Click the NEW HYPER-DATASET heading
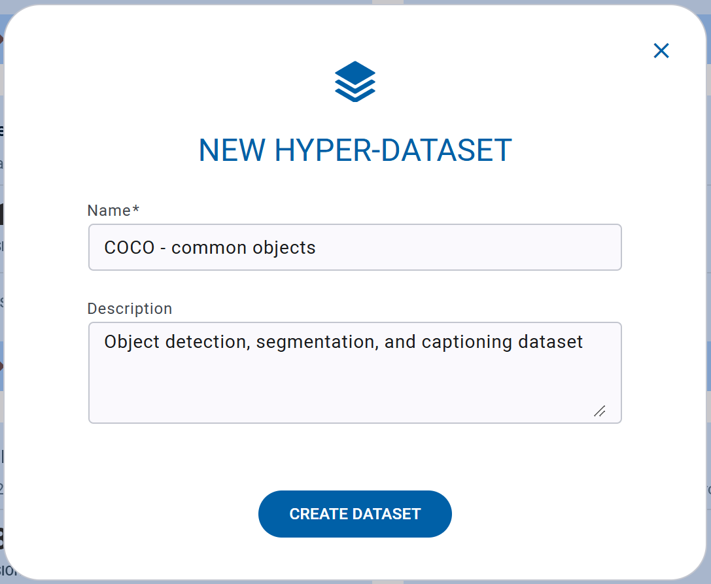Screen dimensions: 711x584 tap(355, 150)
